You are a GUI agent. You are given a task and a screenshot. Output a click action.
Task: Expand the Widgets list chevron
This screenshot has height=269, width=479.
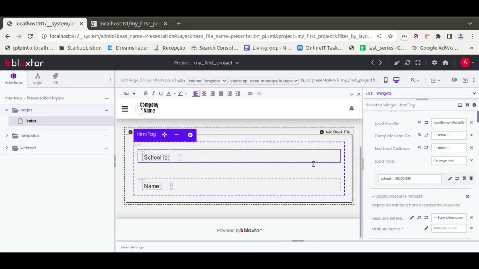tap(474, 93)
